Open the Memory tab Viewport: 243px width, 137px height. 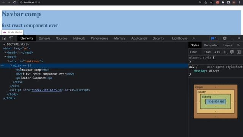tap(120, 38)
